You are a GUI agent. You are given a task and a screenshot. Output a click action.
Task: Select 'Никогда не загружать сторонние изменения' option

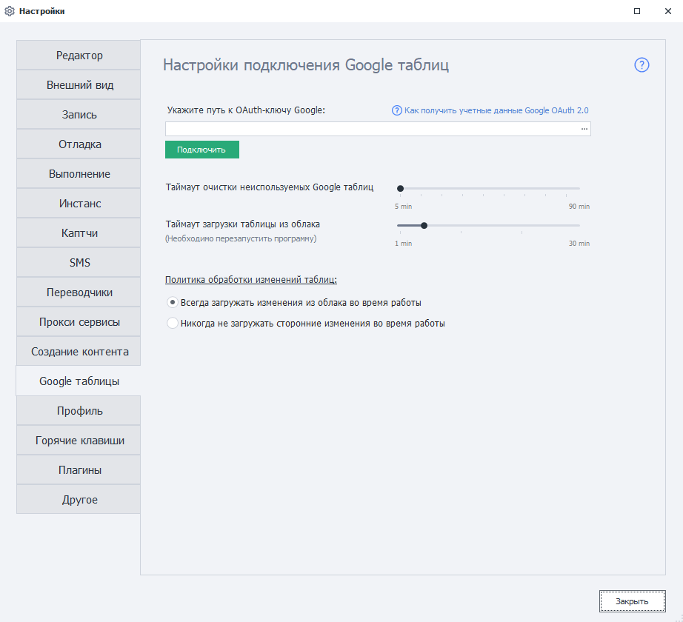tap(173, 323)
